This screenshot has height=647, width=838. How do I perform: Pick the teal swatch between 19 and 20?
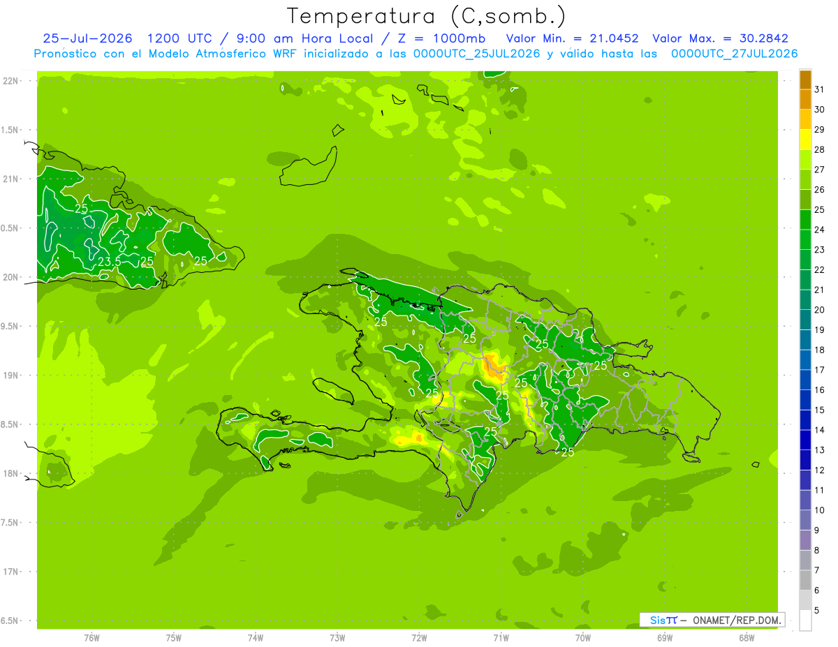[806, 320]
